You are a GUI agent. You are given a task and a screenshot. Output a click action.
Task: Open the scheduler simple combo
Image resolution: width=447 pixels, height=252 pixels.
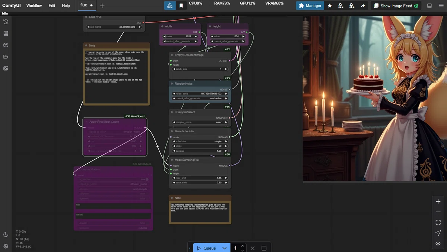pos(200,141)
